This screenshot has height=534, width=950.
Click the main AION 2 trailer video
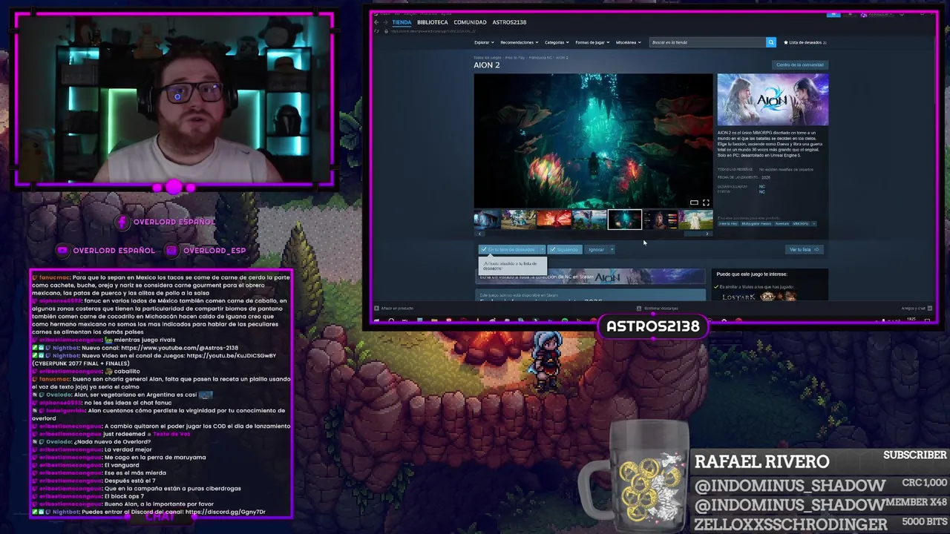click(x=593, y=140)
